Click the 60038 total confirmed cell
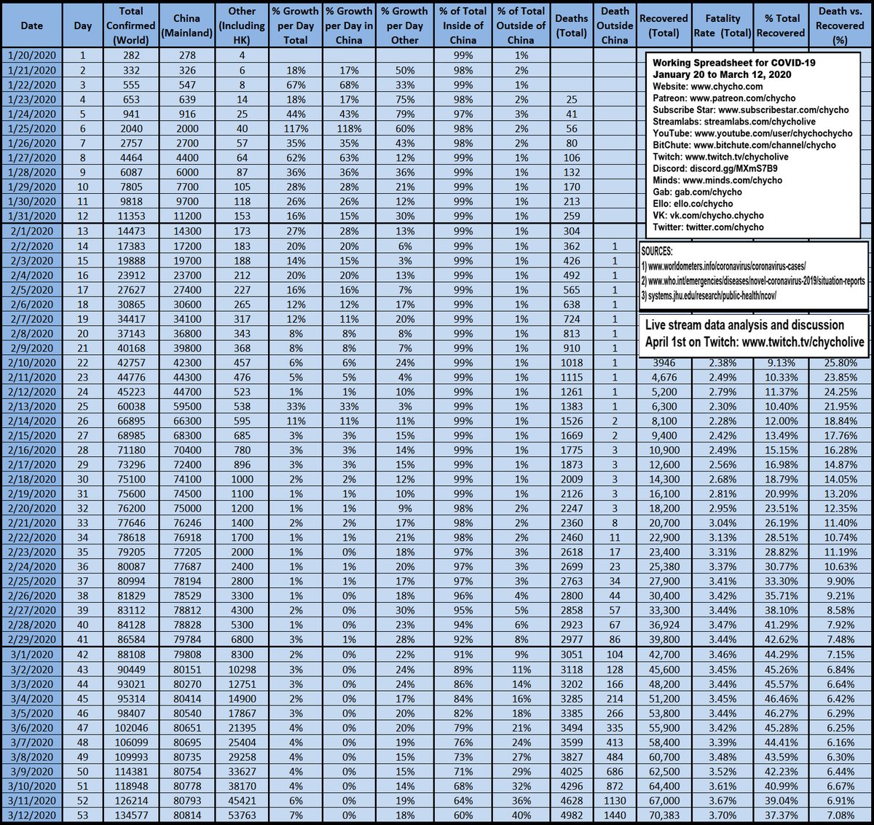 click(131, 406)
